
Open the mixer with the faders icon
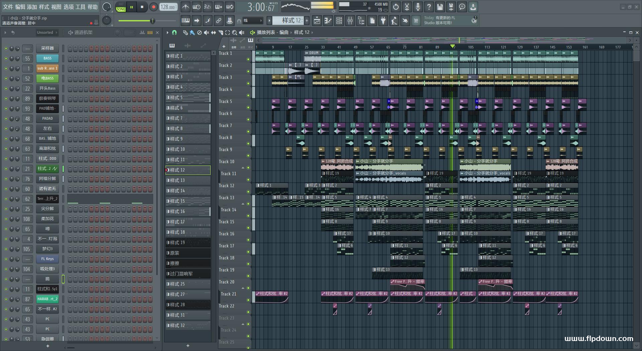pyautogui.click(x=350, y=21)
